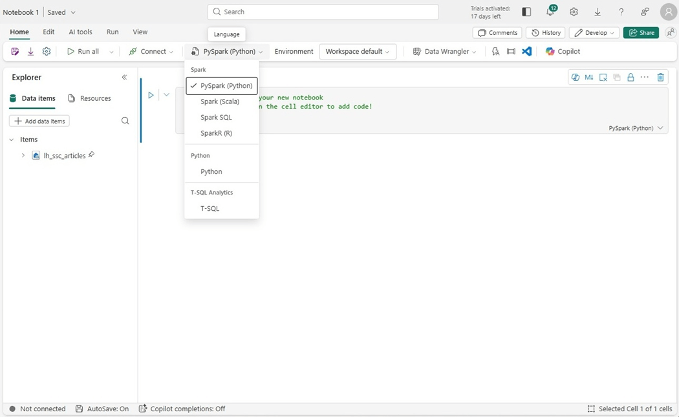The height and width of the screenshot is (417, 679).
Task: Collapse the Explorer panel
Action: coord(124,78)
